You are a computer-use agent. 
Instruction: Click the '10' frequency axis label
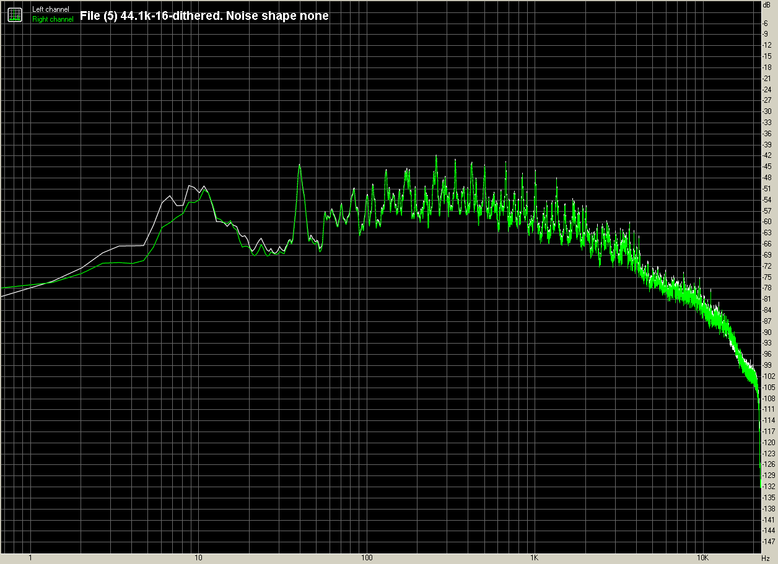click(x=198, y=558)
